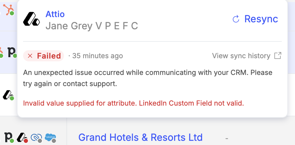This screenshot has width=295, height=145.
Task: Open the Attio link in popup title
Action: coord(55,14)
